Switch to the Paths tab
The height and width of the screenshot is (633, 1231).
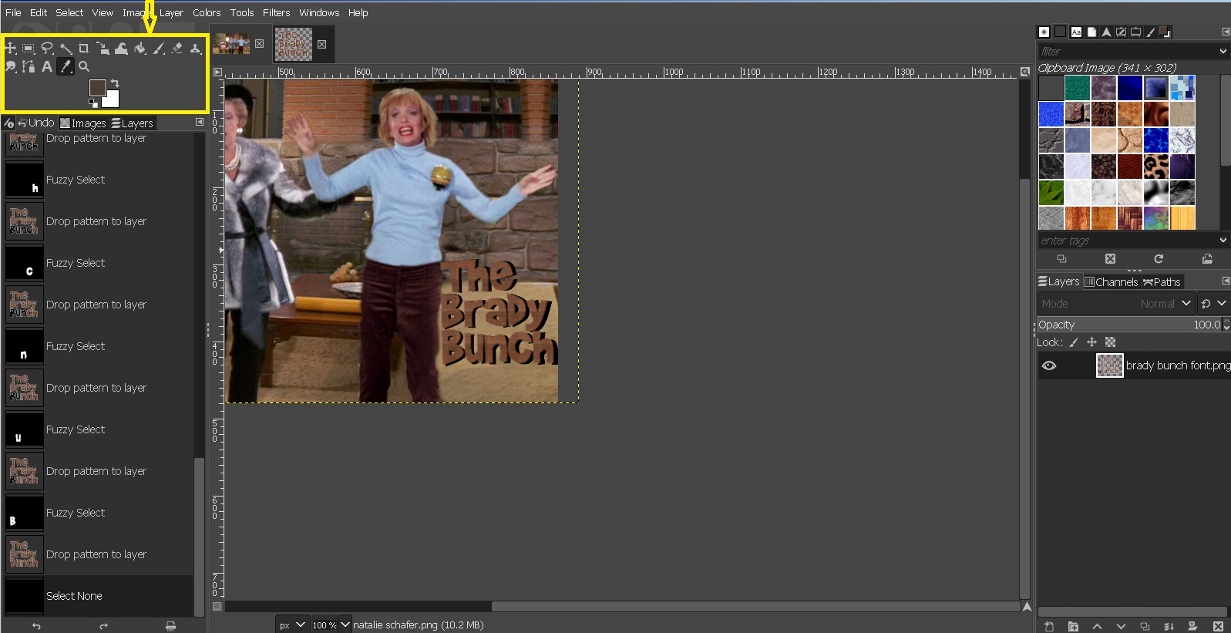tap(1162, 282)
